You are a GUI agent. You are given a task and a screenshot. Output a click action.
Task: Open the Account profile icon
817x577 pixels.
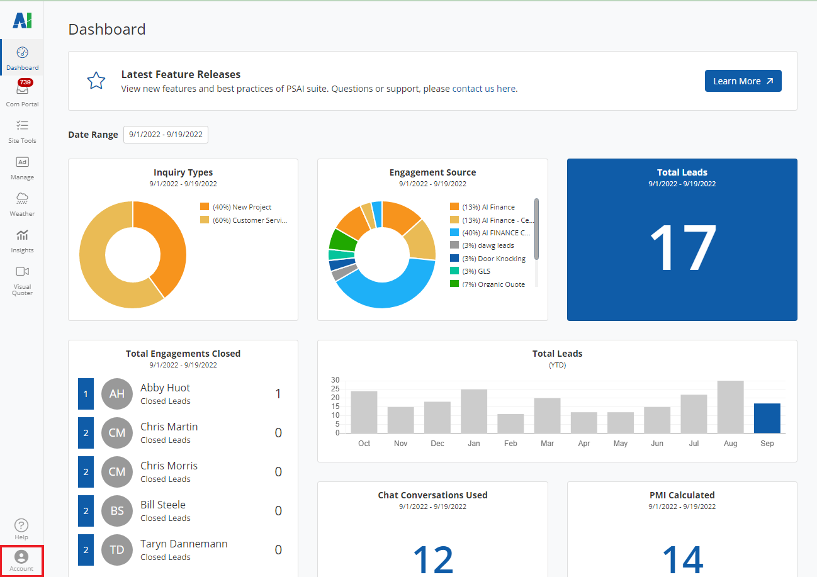click(x=21, y=557)
